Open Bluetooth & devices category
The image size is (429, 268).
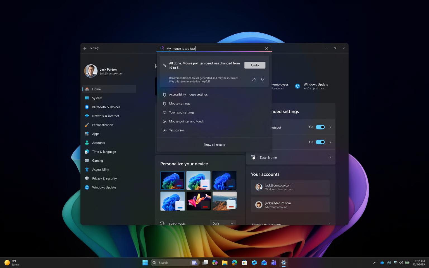click(x=109, y=107)
